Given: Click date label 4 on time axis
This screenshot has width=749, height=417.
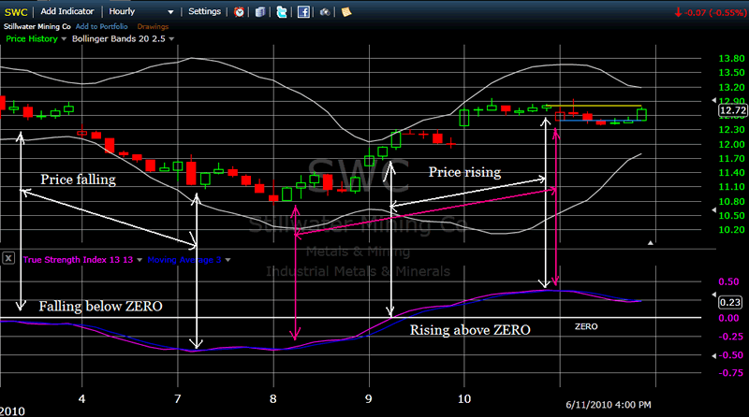Looking at the screenshot, I should [x=81, y=399].
